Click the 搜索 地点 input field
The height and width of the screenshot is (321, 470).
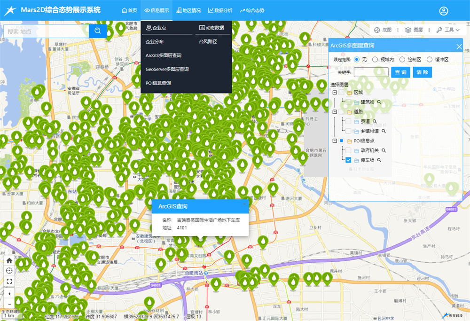(x=46, y=31)
